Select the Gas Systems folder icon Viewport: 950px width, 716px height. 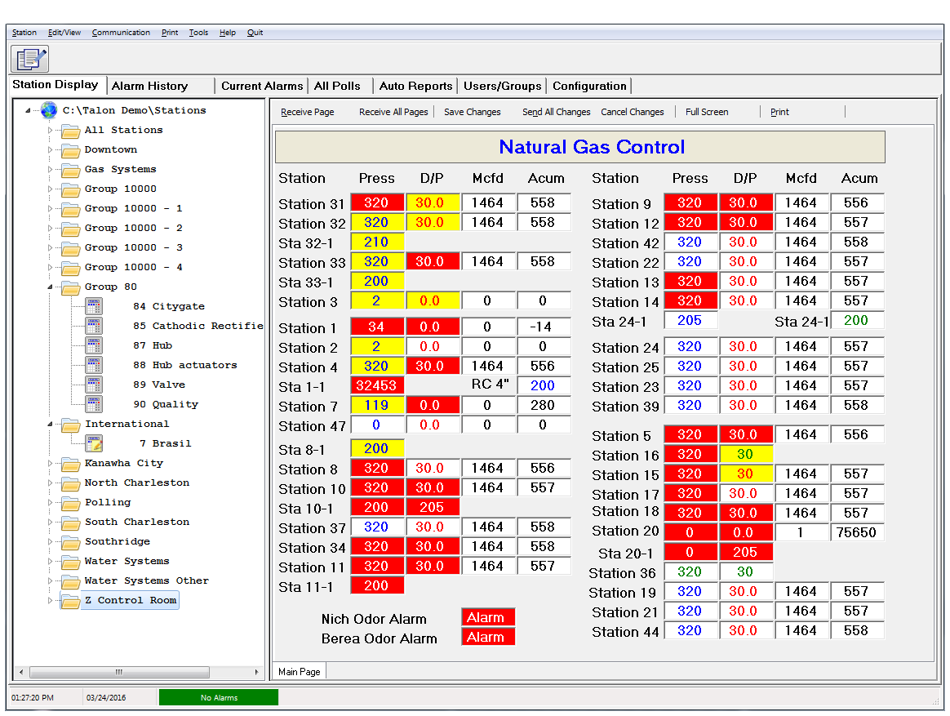[70, 170]
